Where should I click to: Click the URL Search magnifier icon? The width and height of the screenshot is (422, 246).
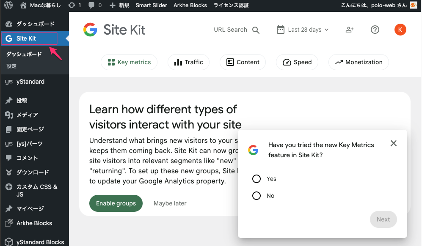[256, 30]
